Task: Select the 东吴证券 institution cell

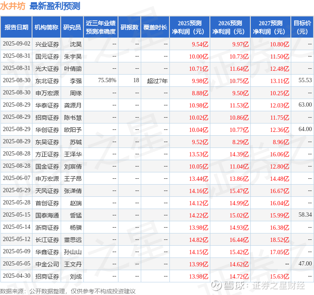Action: (x=47, y=142)
